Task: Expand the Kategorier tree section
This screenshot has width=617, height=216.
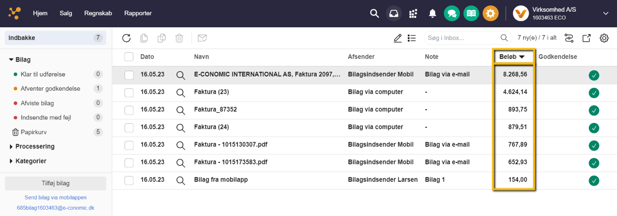Action: (31, 161)
